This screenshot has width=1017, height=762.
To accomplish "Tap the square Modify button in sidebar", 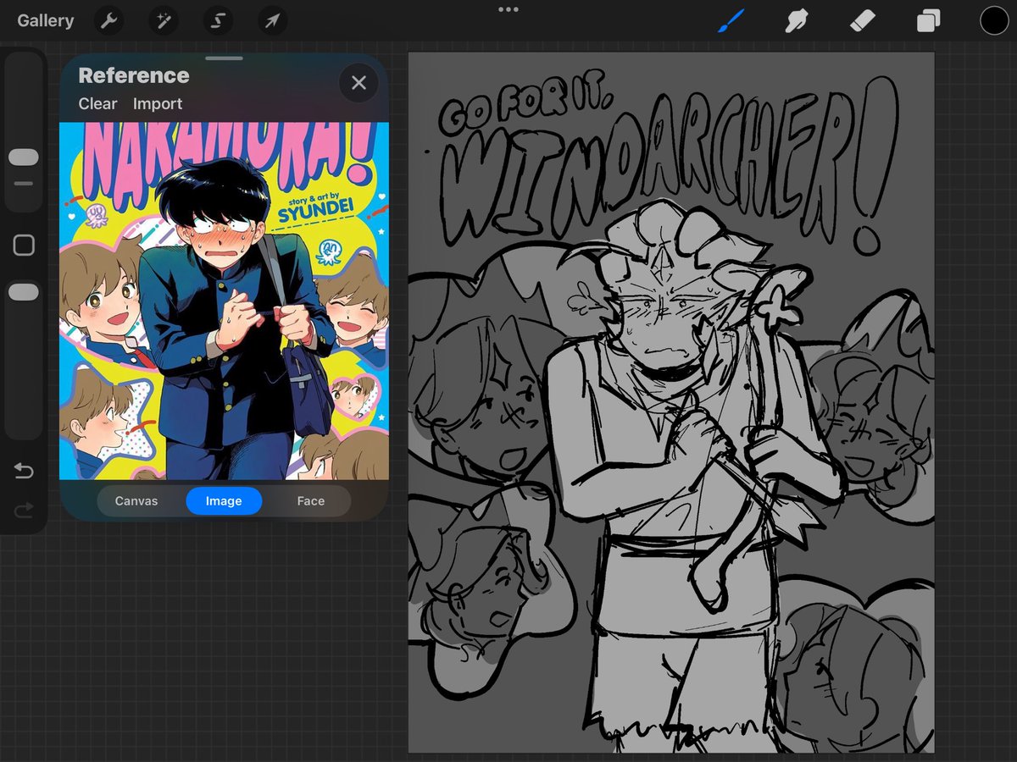I will click(24, 246).
